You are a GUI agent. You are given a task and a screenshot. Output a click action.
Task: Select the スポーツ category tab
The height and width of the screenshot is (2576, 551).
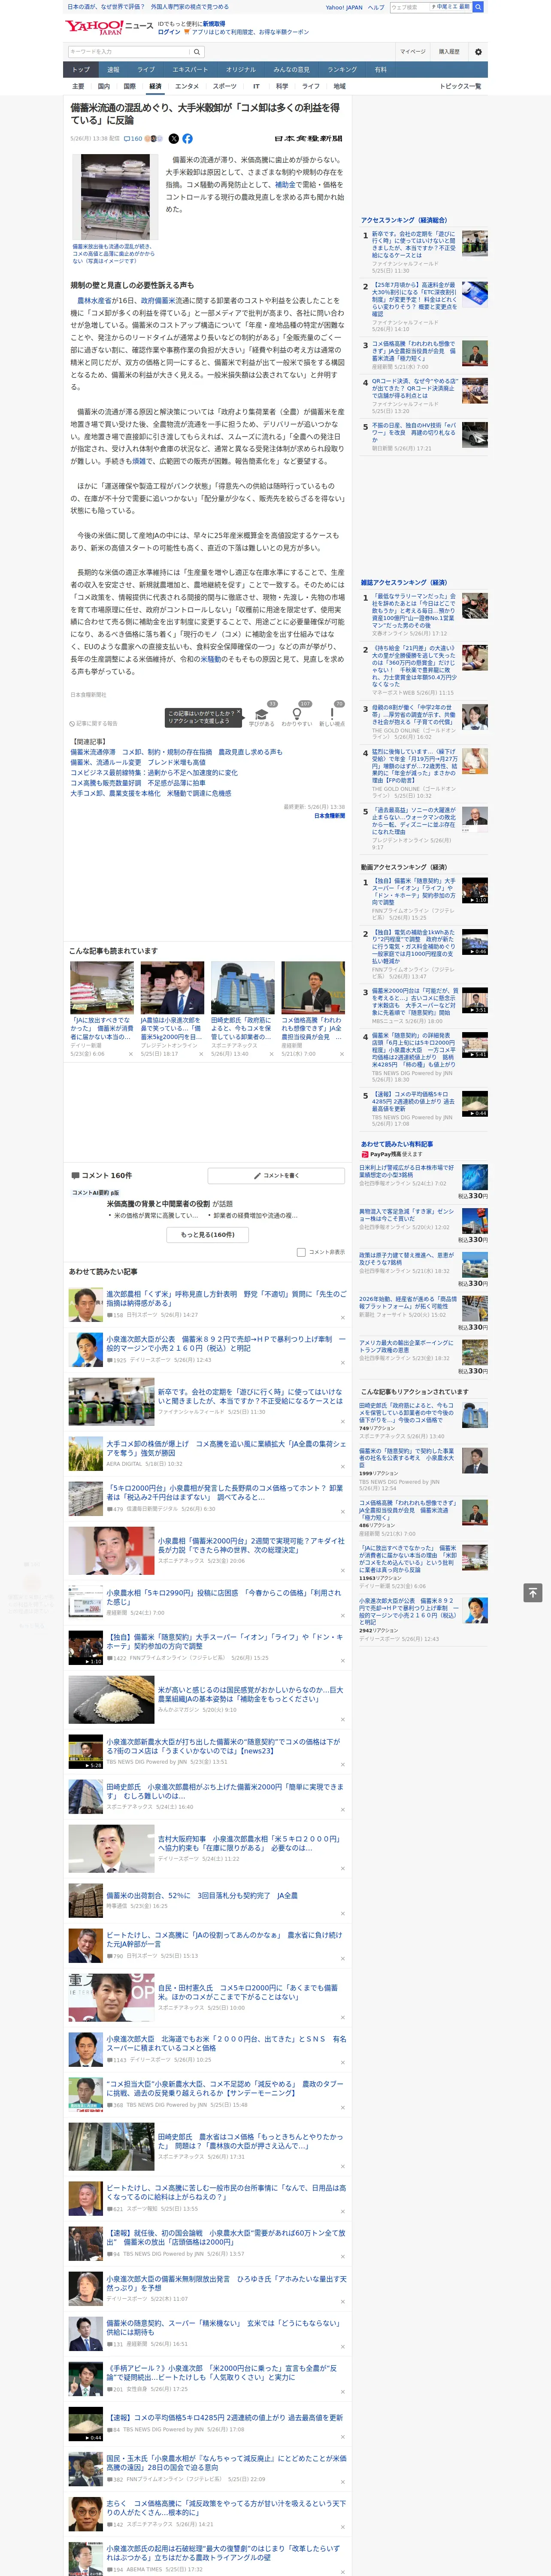tap(225, 86)
